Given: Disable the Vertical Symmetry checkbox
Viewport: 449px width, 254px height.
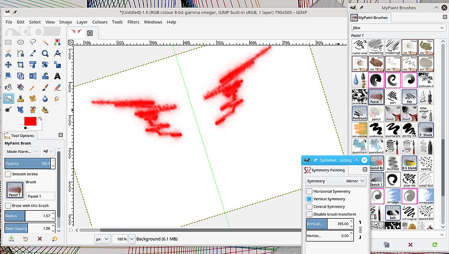Looking at the screenshot, I should [x=309, y=199].
